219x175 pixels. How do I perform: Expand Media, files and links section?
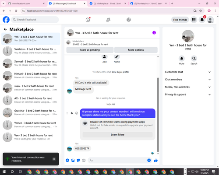point(188,87)
